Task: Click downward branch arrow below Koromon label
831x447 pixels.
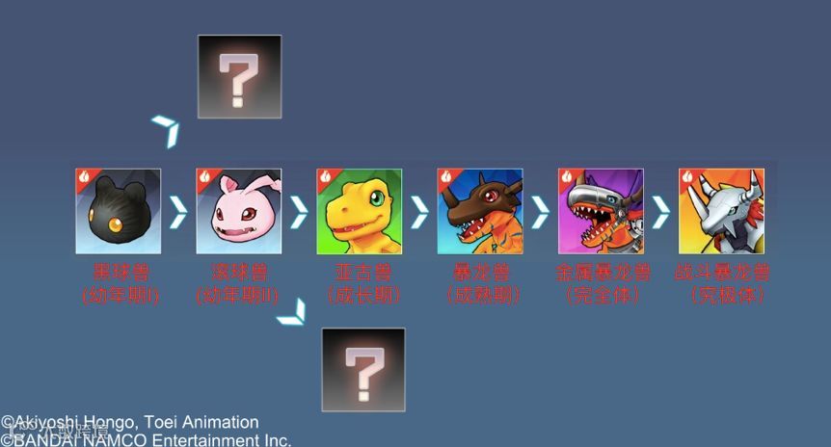Action: click(x=292, y=312)
